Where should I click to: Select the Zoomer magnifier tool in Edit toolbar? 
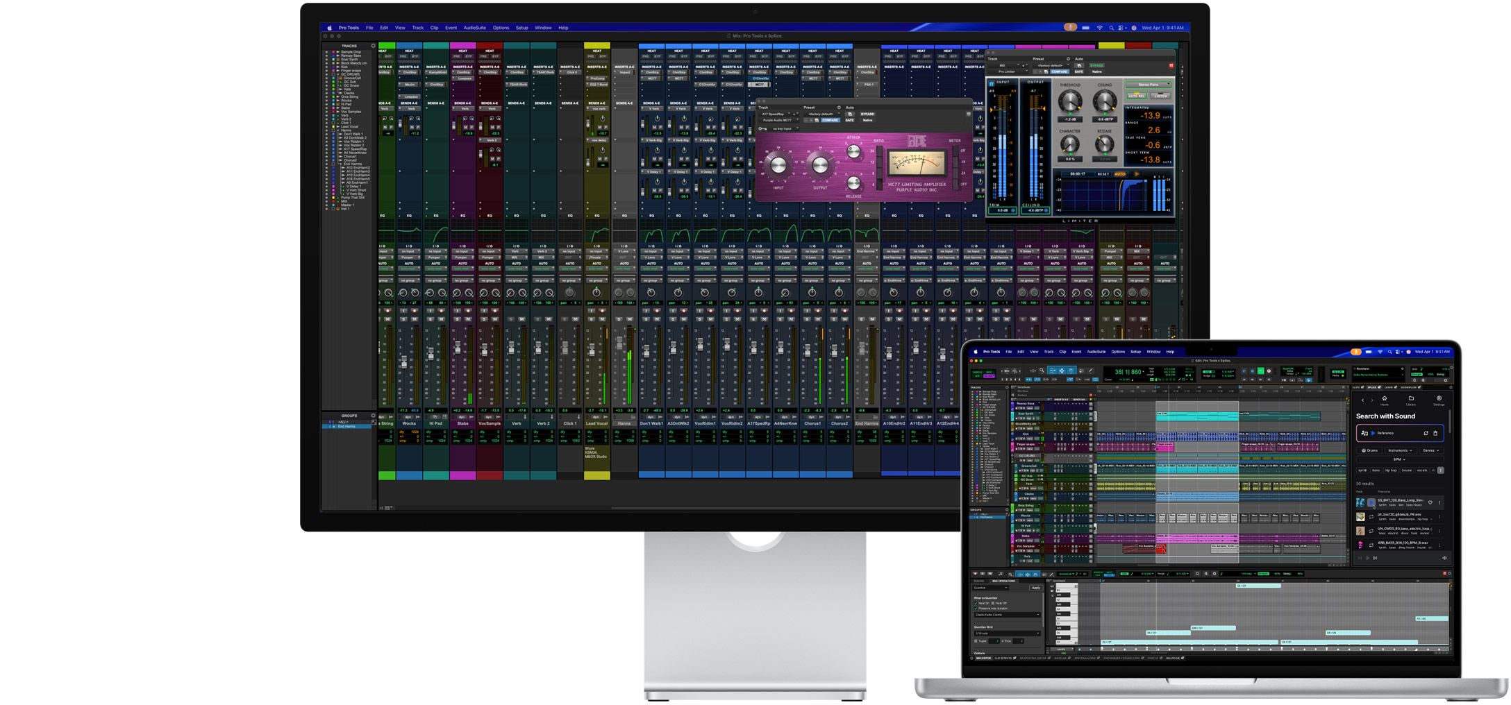tap(1042, 371)
